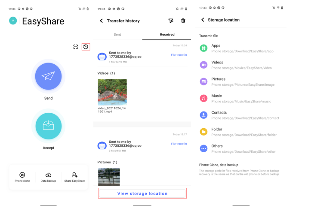Open Data backup
311x214 pixels.
point(49,177)
